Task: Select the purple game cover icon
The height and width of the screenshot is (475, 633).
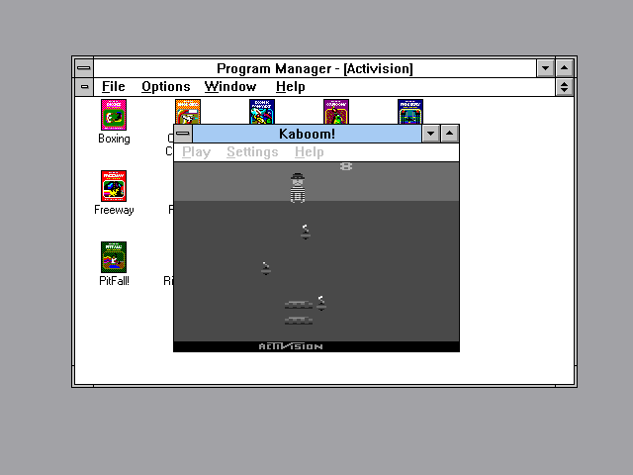Action: coord(336,112)
